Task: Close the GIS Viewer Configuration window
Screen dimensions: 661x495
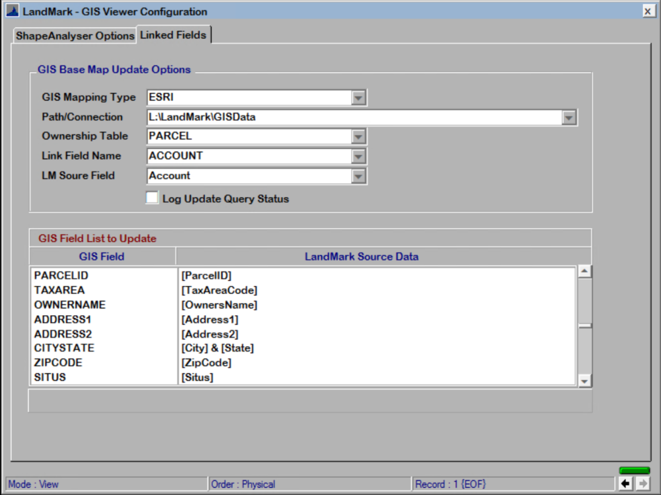Action: click(648, 11)
